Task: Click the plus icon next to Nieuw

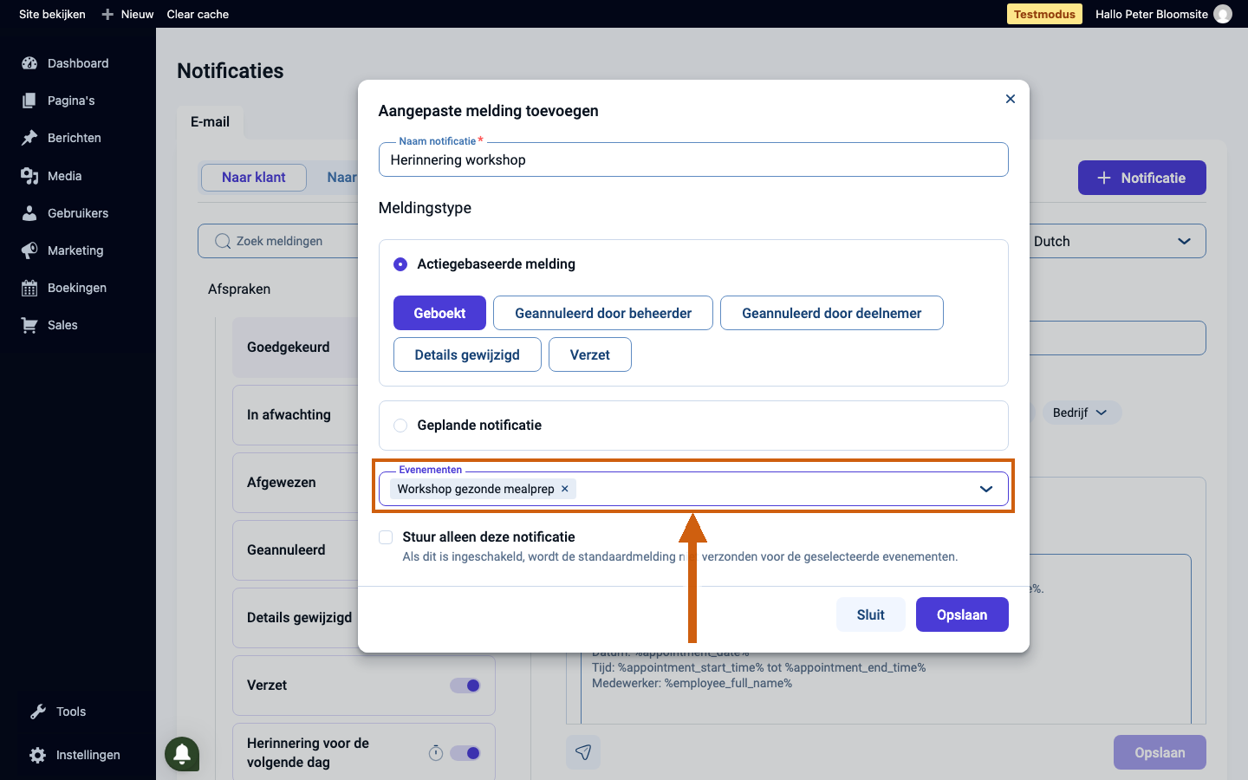Action: tap(107, 14)
